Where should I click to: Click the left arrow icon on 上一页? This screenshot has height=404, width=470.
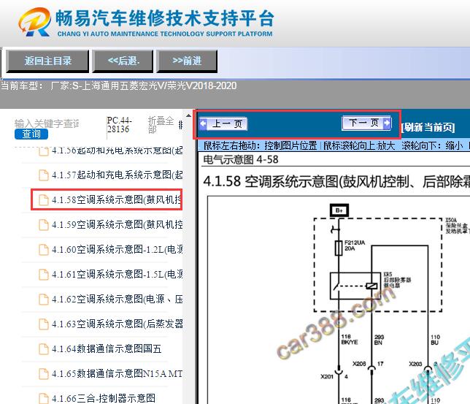(203, 123)
